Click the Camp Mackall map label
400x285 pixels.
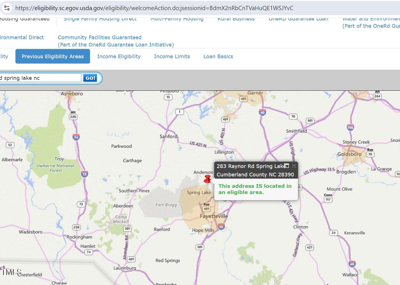pyautogui.click(x=121, y=219)
